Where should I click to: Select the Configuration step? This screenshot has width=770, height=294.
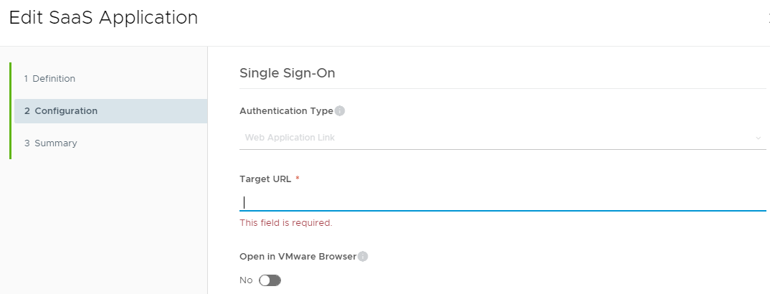[x=61, y=111]
